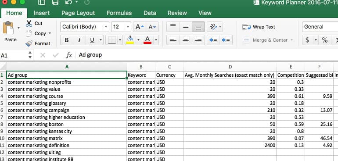Select Top Align vertical alignment

[173, 27]
